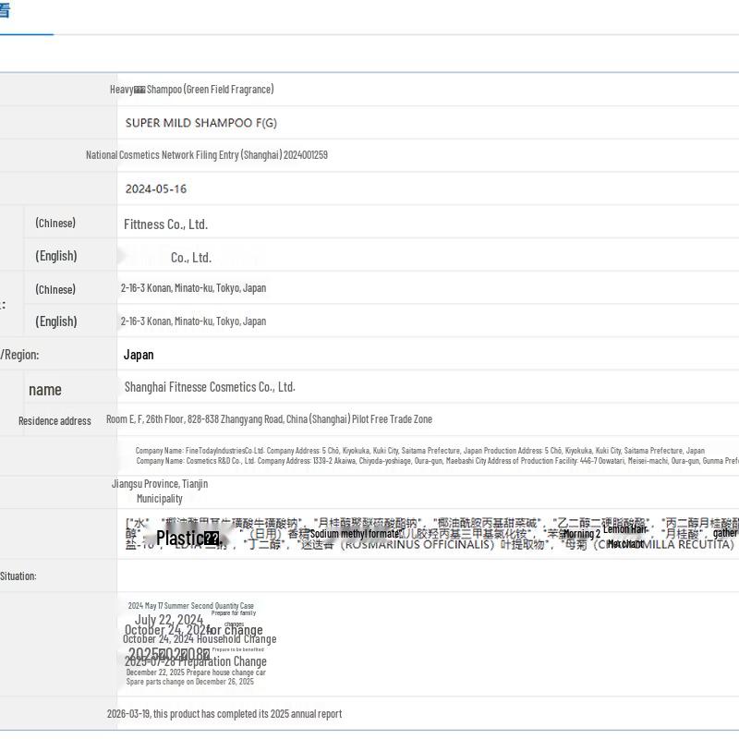Click the word 'Municipality'
Viewport: 739px width, 739px height.
(159, 499)
